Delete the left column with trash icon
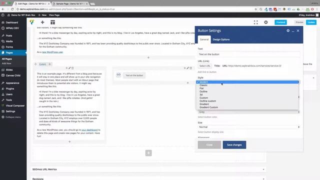This screenshot has height=180, width=320. coord(72,68)
